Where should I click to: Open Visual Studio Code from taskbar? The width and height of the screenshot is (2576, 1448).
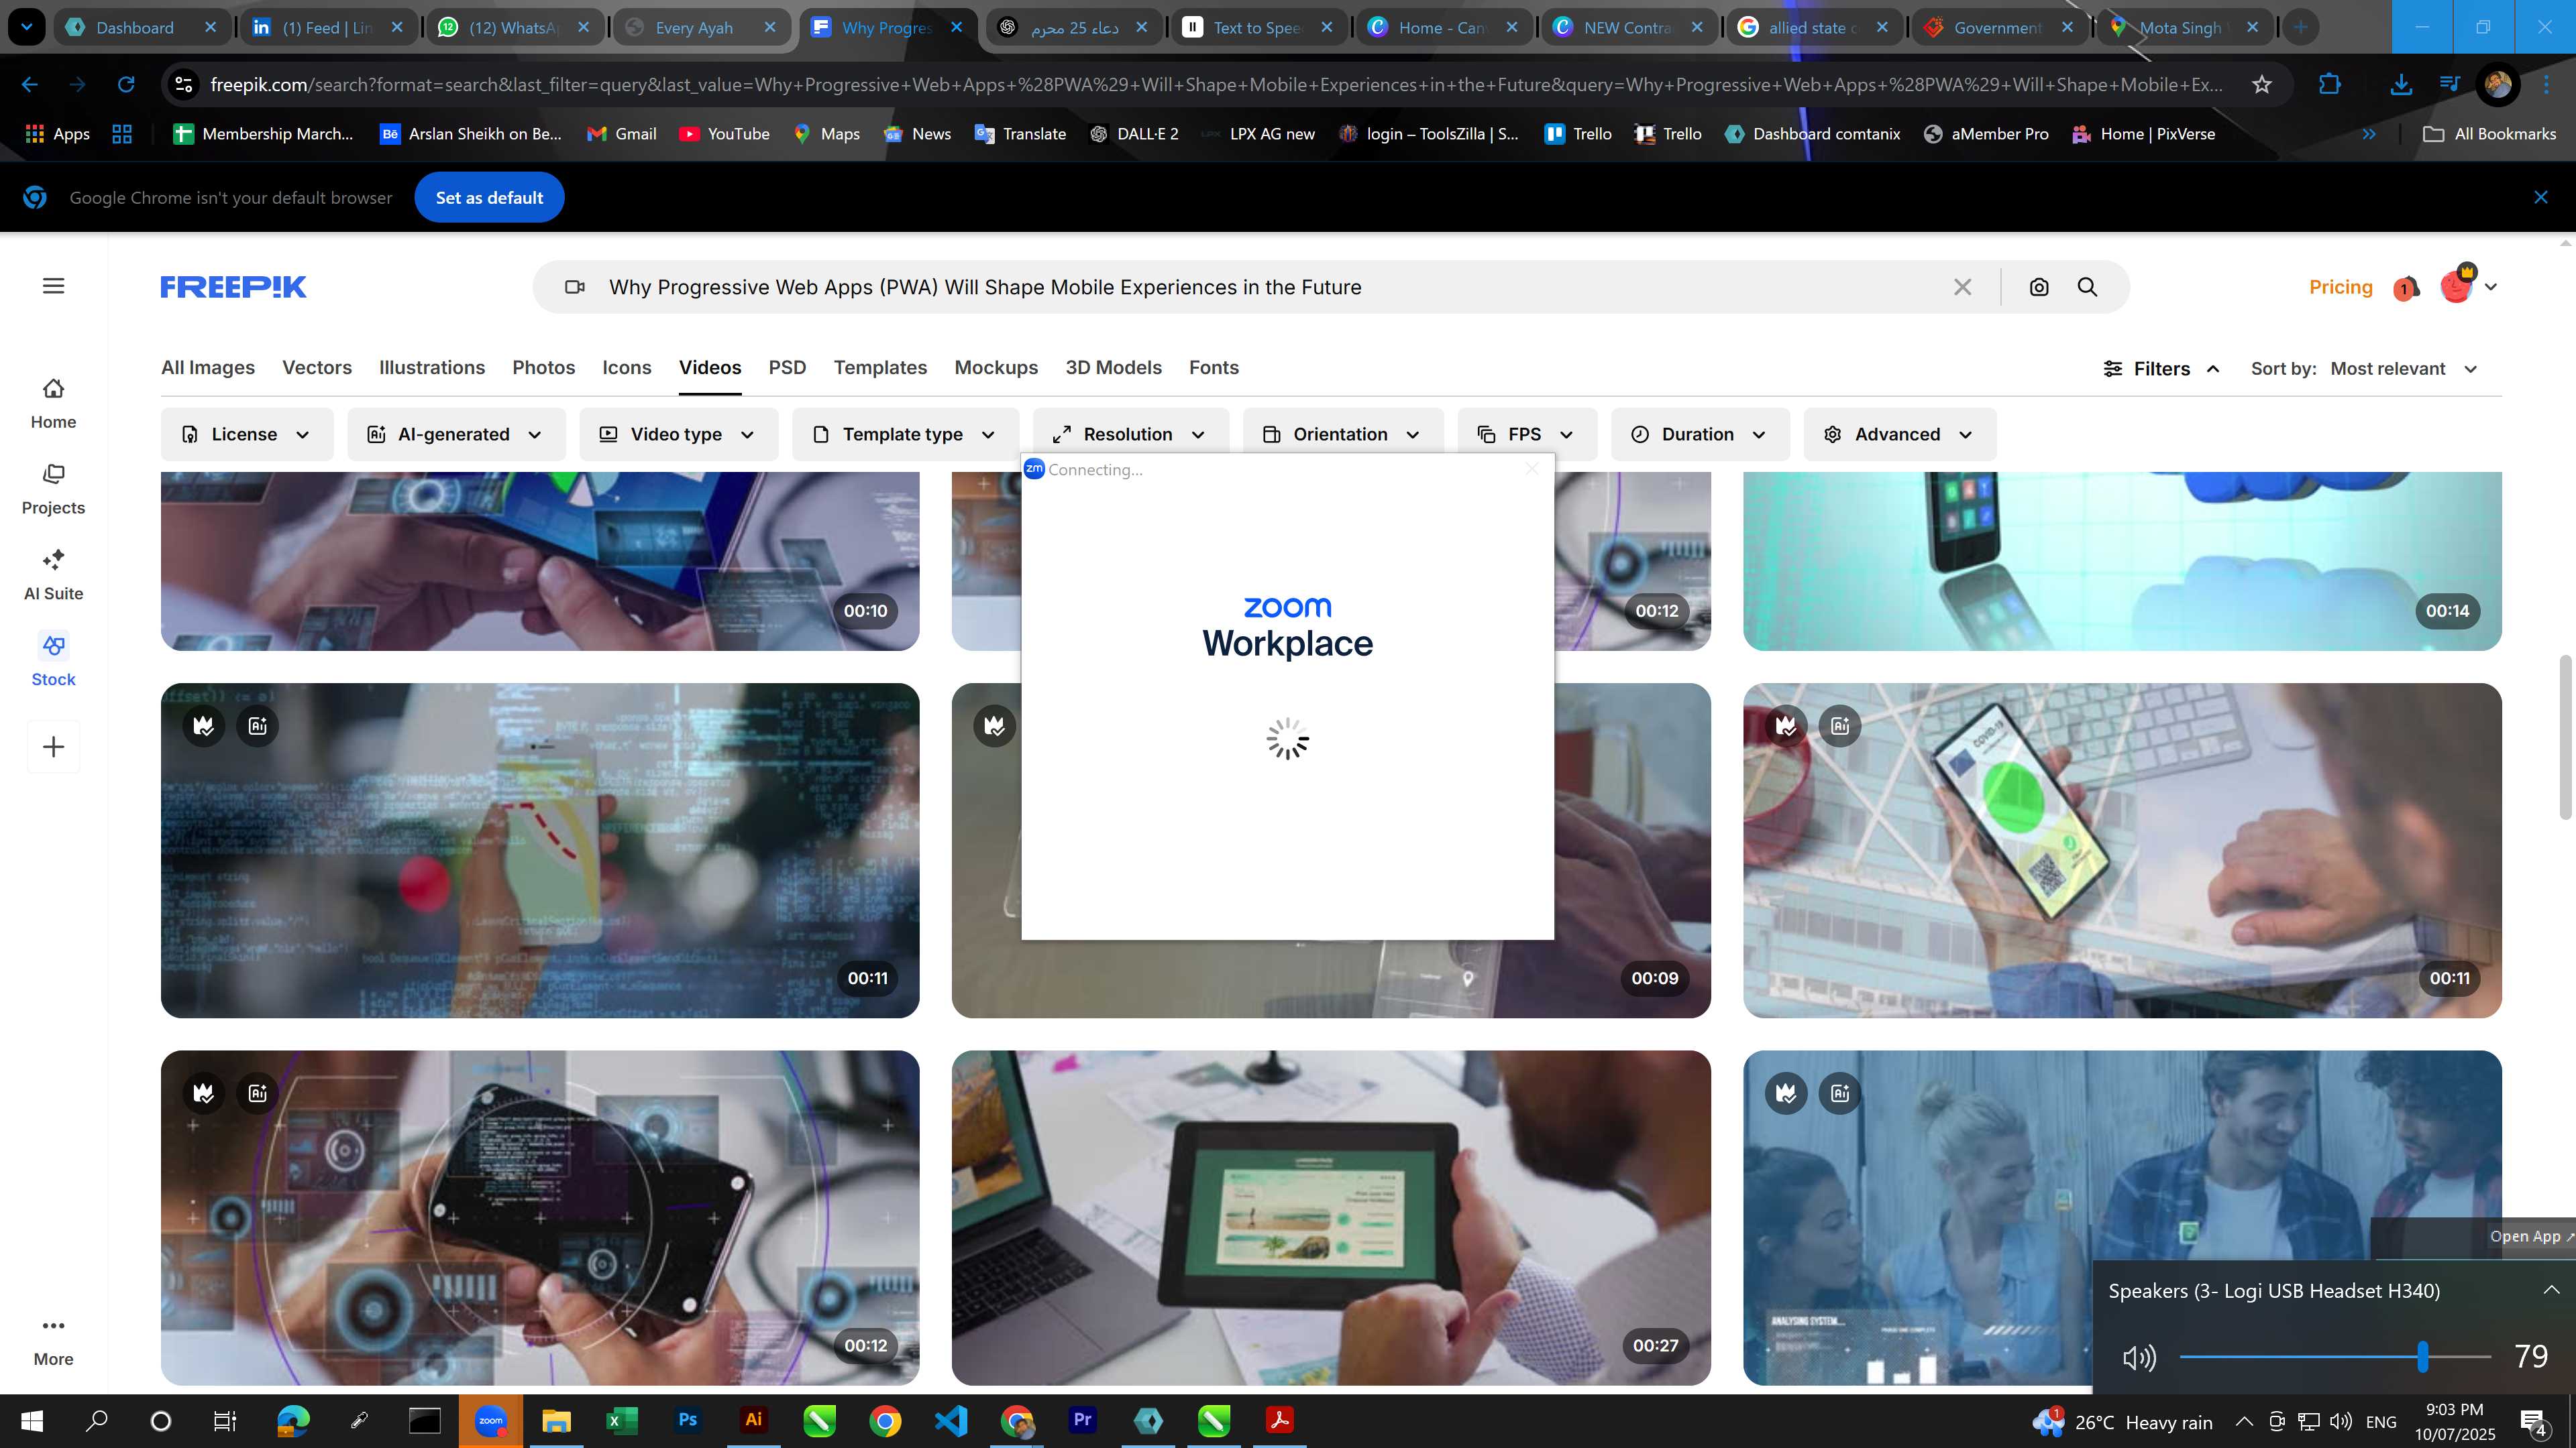951,1420
